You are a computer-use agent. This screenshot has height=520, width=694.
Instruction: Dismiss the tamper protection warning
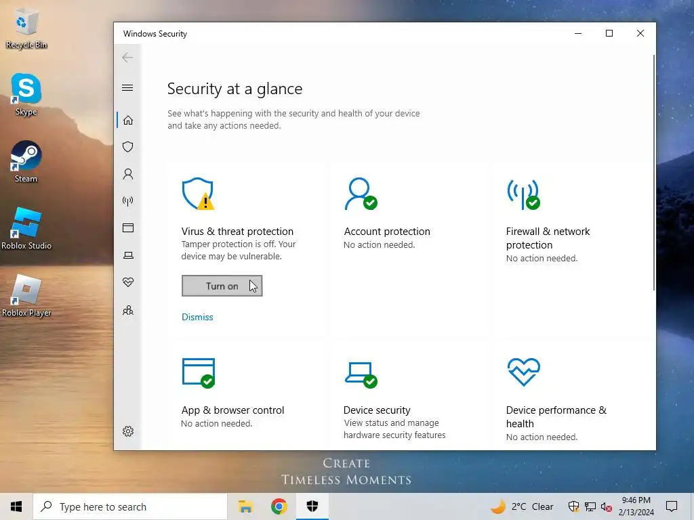[x=197, y=317]
